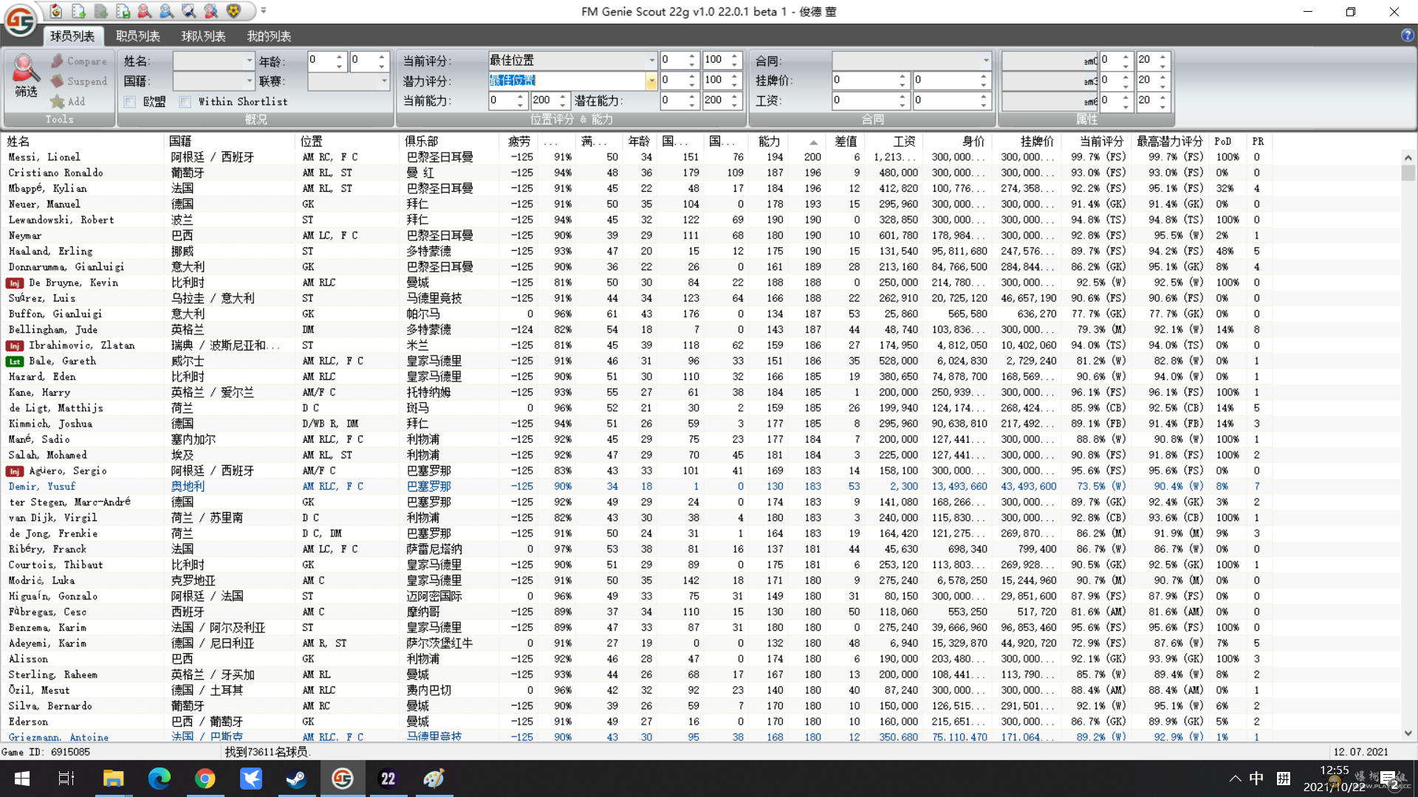Click the Lst badge beside Bale, Gareth

point(14,362)
